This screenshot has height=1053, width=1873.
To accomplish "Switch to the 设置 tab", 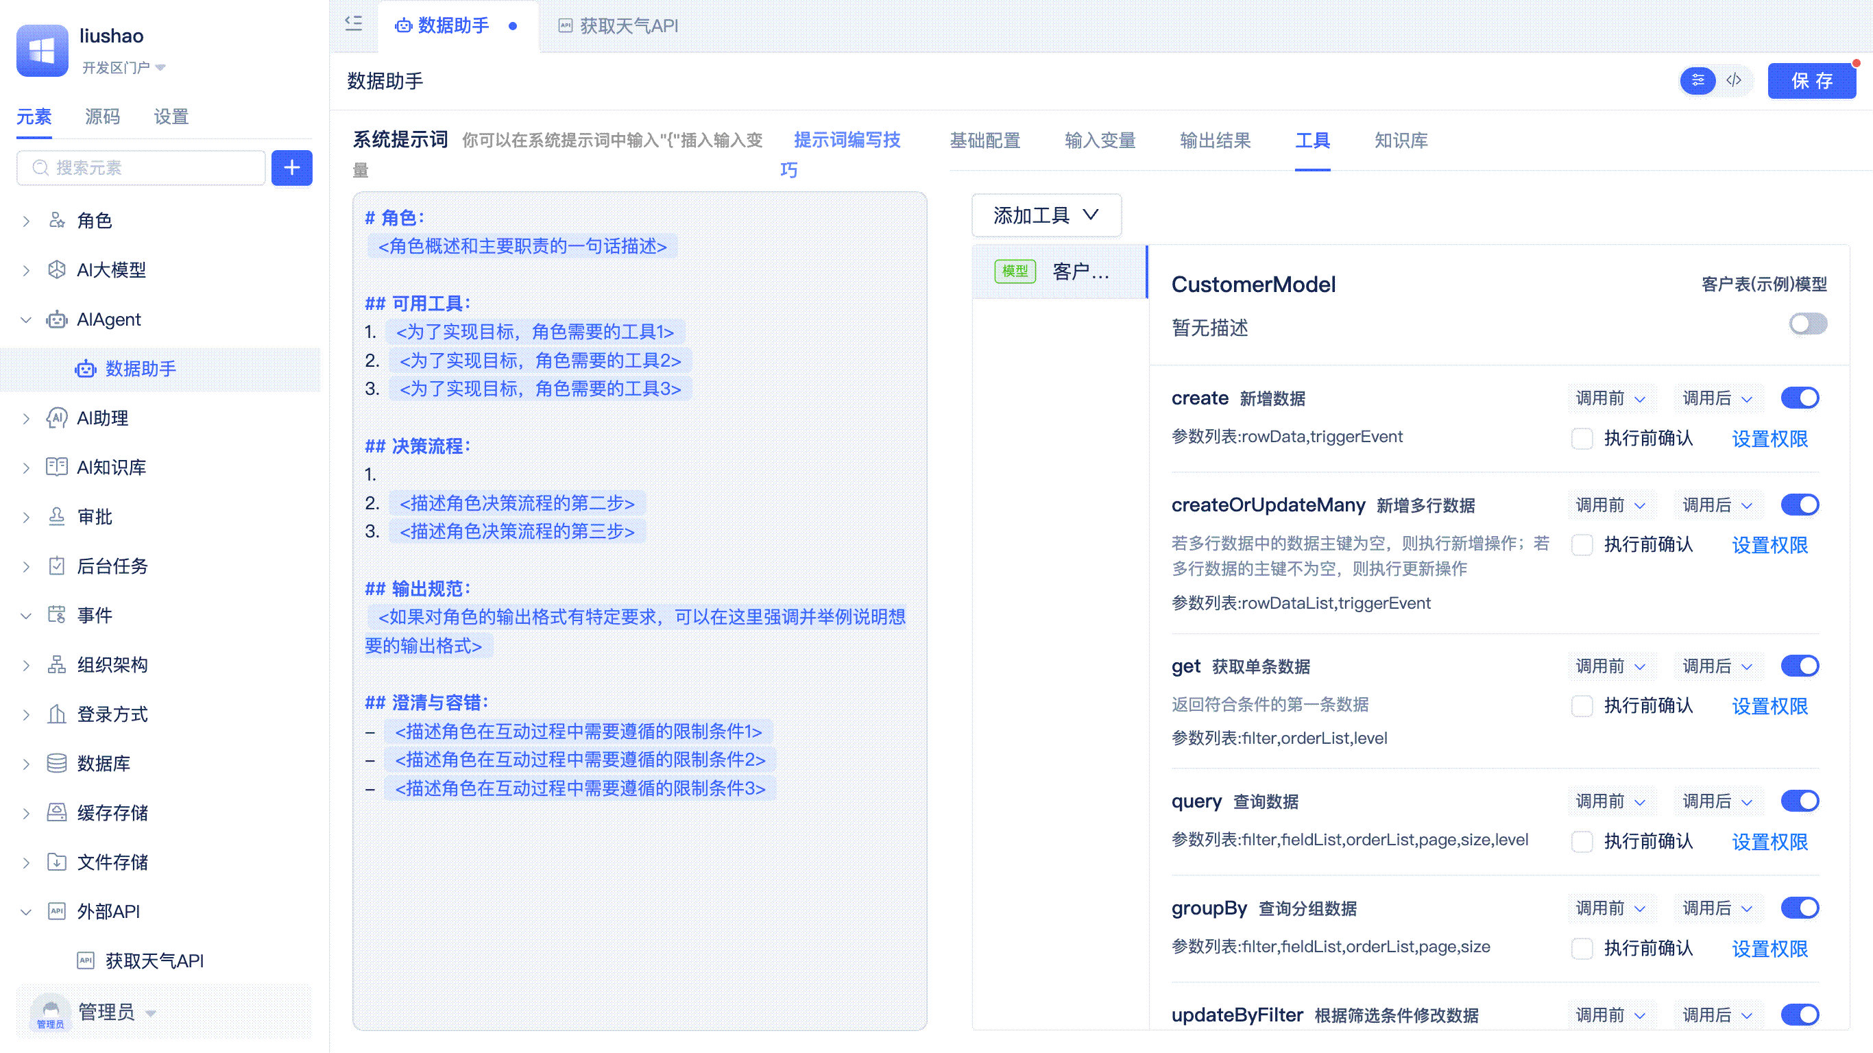I will [x=171, y=117].
